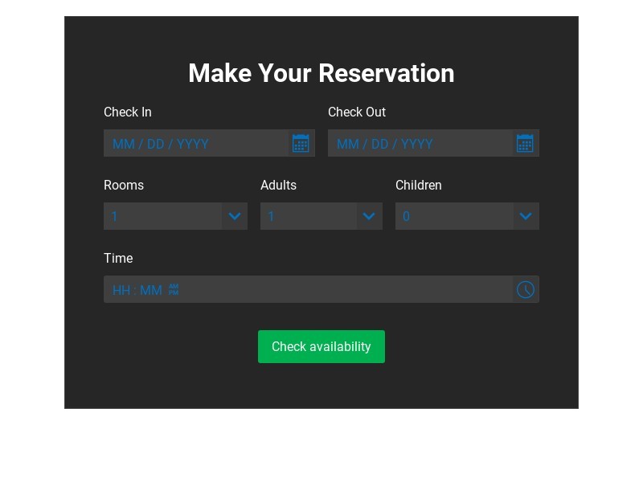Click the Children field label
Viewport: 643px width, 482px height.
(x=419, y=186)
